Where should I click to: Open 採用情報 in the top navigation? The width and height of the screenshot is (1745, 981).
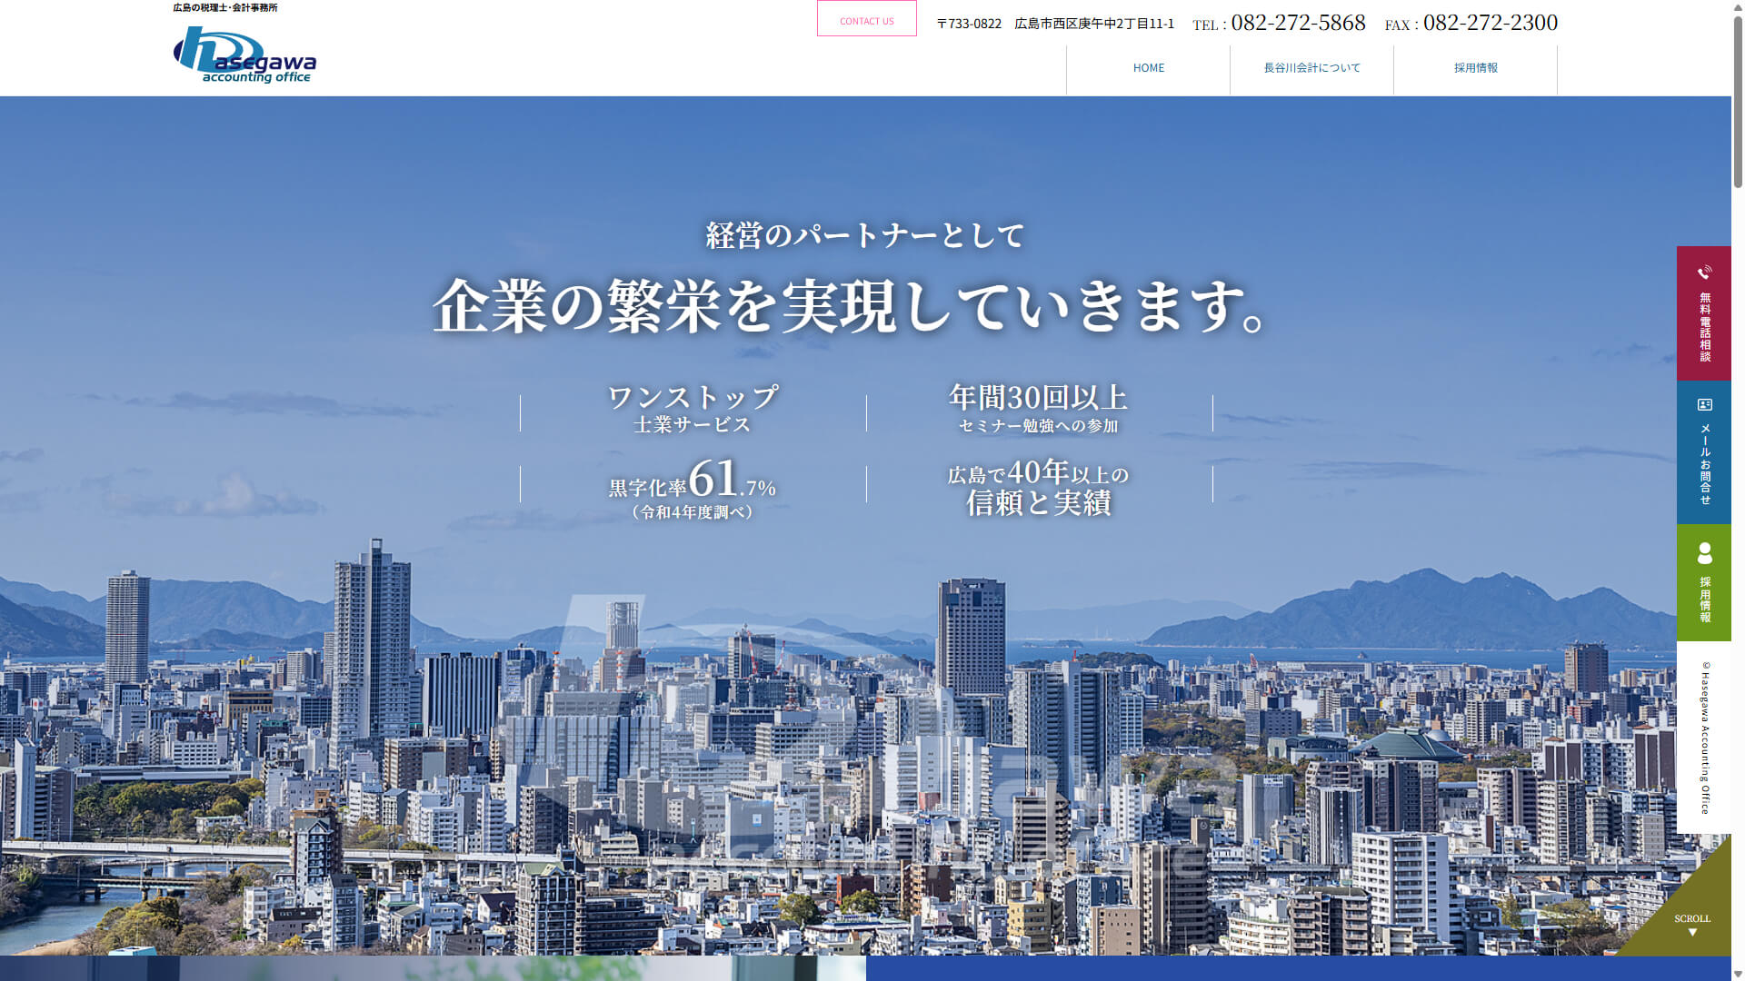pos(1475,68)
